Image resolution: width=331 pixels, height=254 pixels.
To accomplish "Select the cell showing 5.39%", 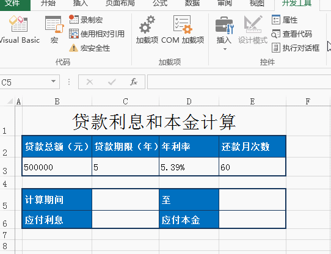I will click(189, 167).
